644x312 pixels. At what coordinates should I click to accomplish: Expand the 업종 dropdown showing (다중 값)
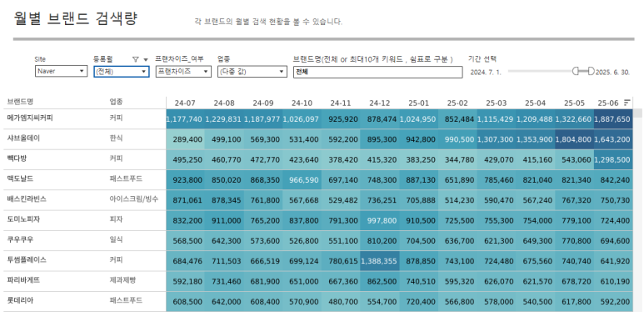(252, 72)
